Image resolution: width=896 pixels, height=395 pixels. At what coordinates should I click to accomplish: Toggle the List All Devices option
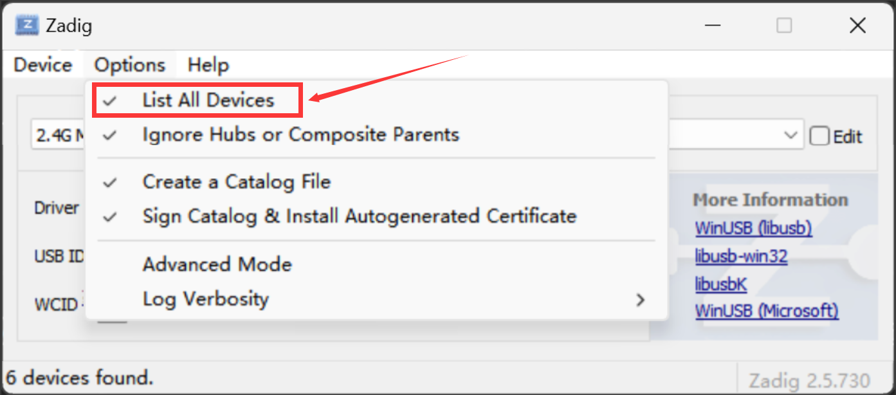(208, 100)
